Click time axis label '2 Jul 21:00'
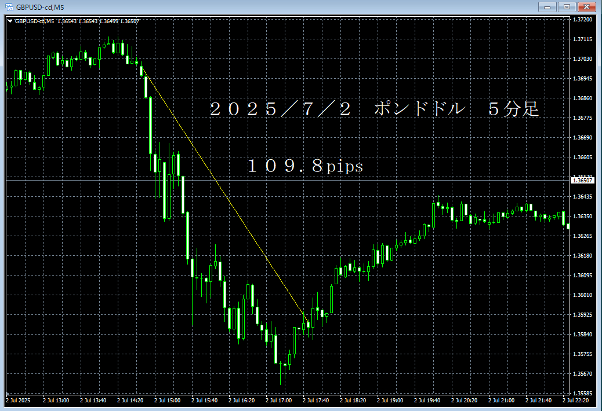Image resolution: width=602 pixels, height=411 pixels. coord(502,400)
